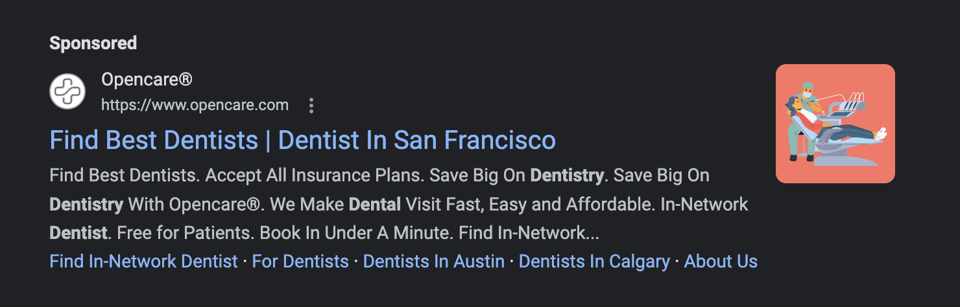Open the About Us sitelink

pos(721,262)
